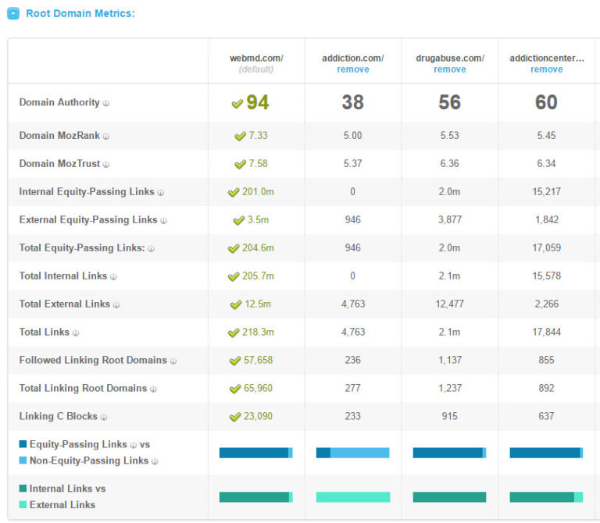This screenshot has width=600, height=523.
Task: Click the dark blue Equity-Passing Links legend swatch
Action: (23, 444)
